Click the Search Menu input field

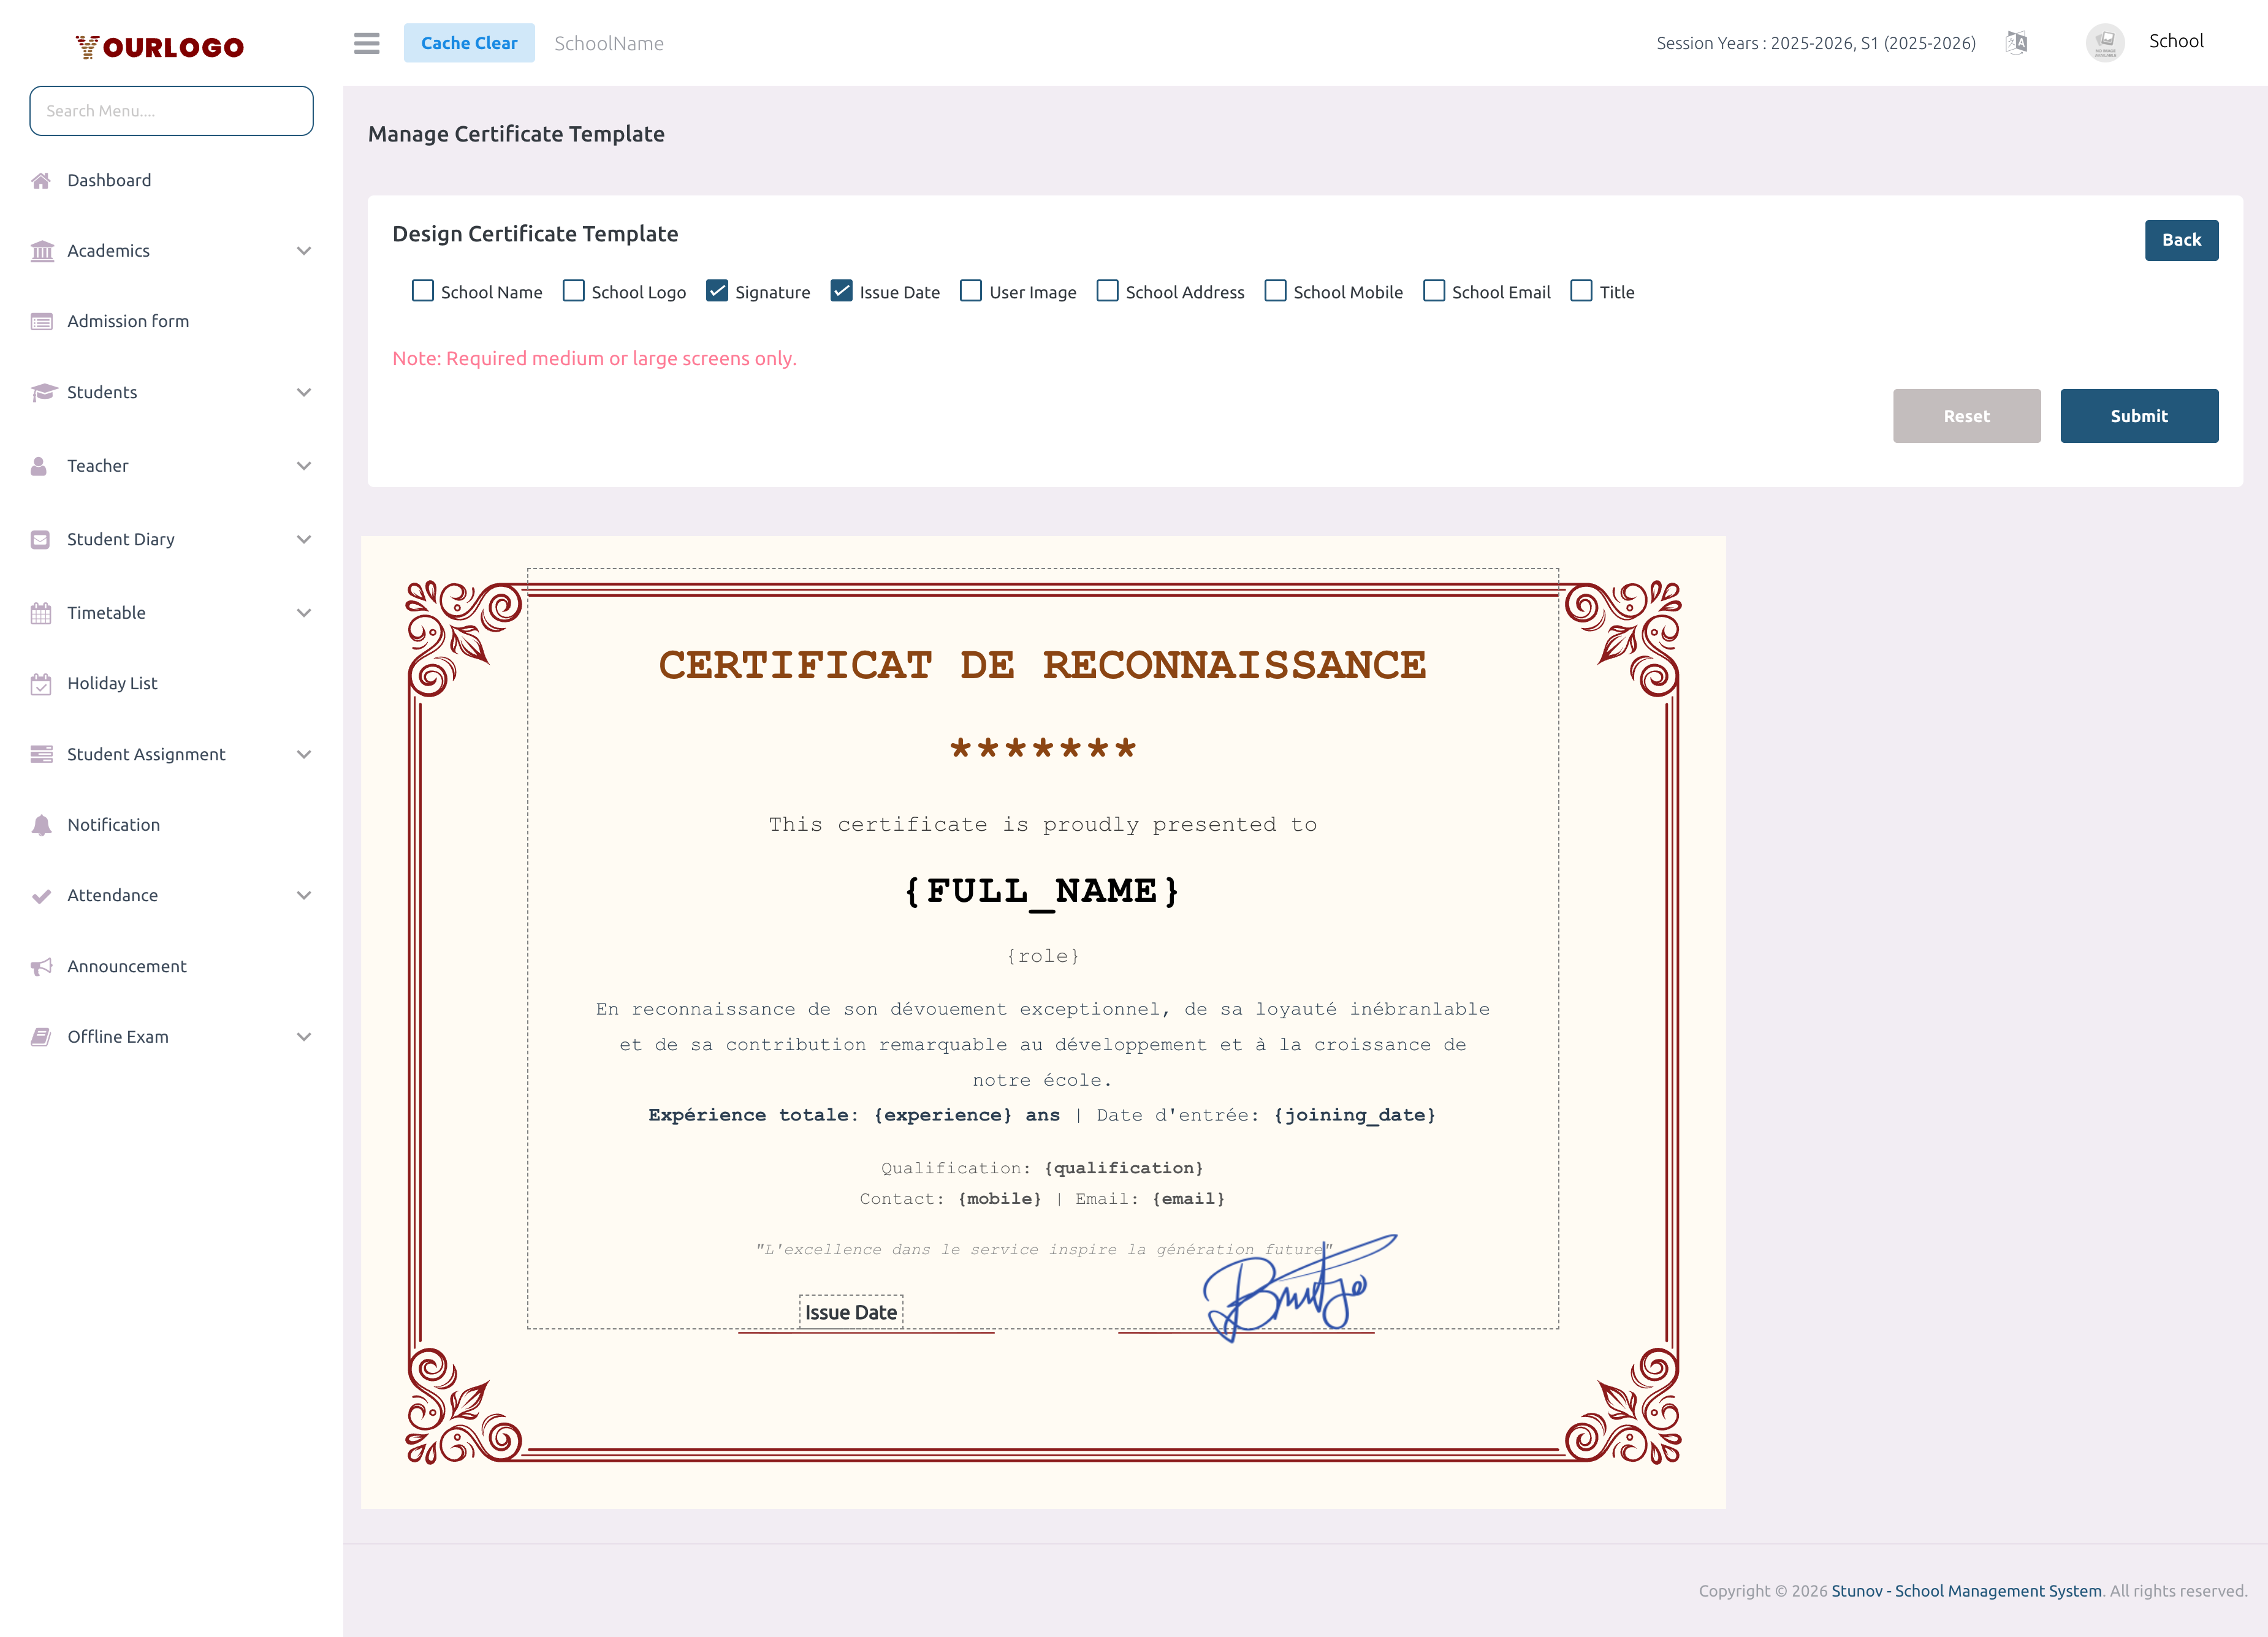[171, 111]
